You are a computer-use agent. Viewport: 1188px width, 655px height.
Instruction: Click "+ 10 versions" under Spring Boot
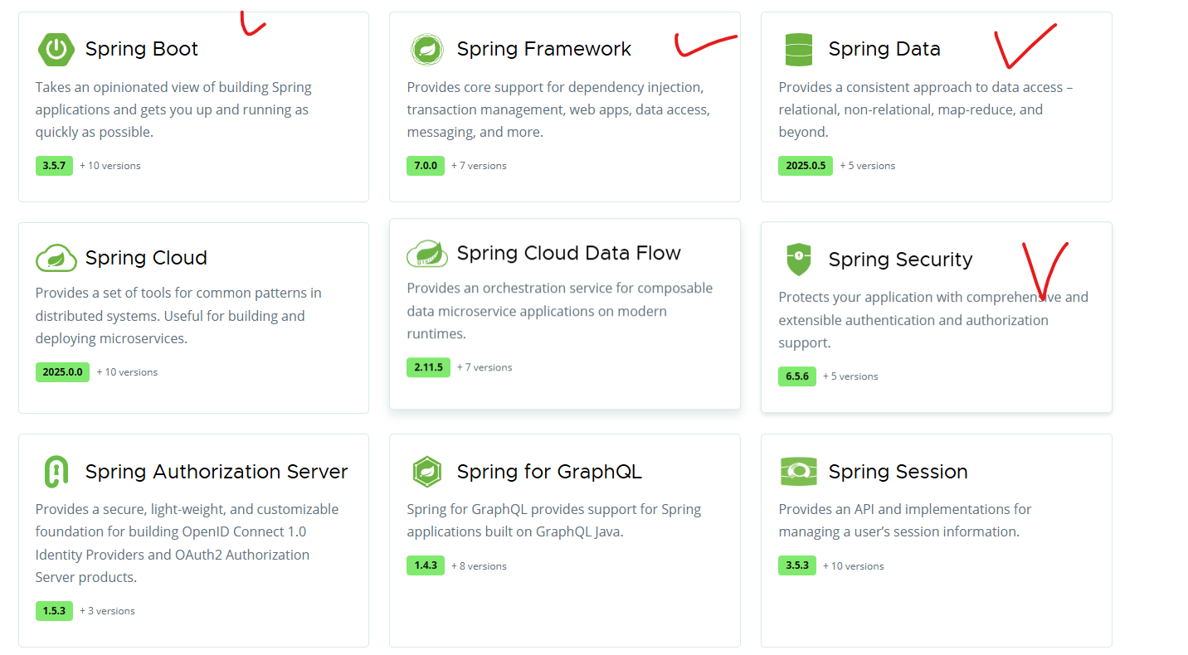(x=110, y=166)
